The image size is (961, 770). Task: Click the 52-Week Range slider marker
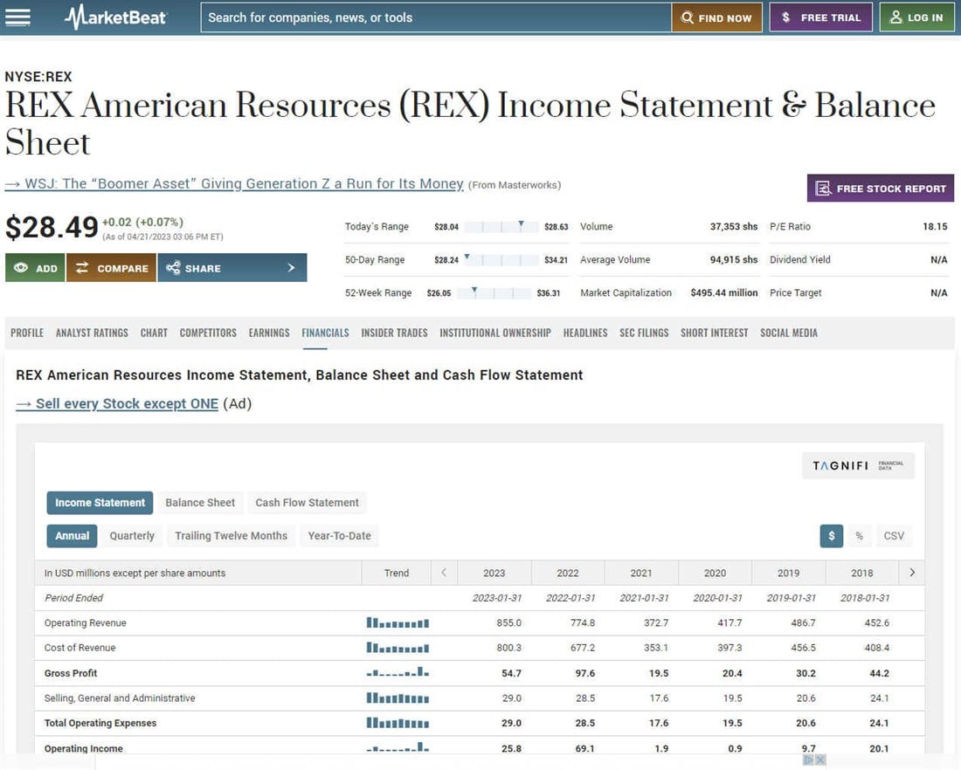(x=474, y=291)
